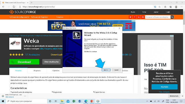Screen dimensions: 185x104
Task: Click Mostrar tudo in downloads bar
Action: point(174,96)
